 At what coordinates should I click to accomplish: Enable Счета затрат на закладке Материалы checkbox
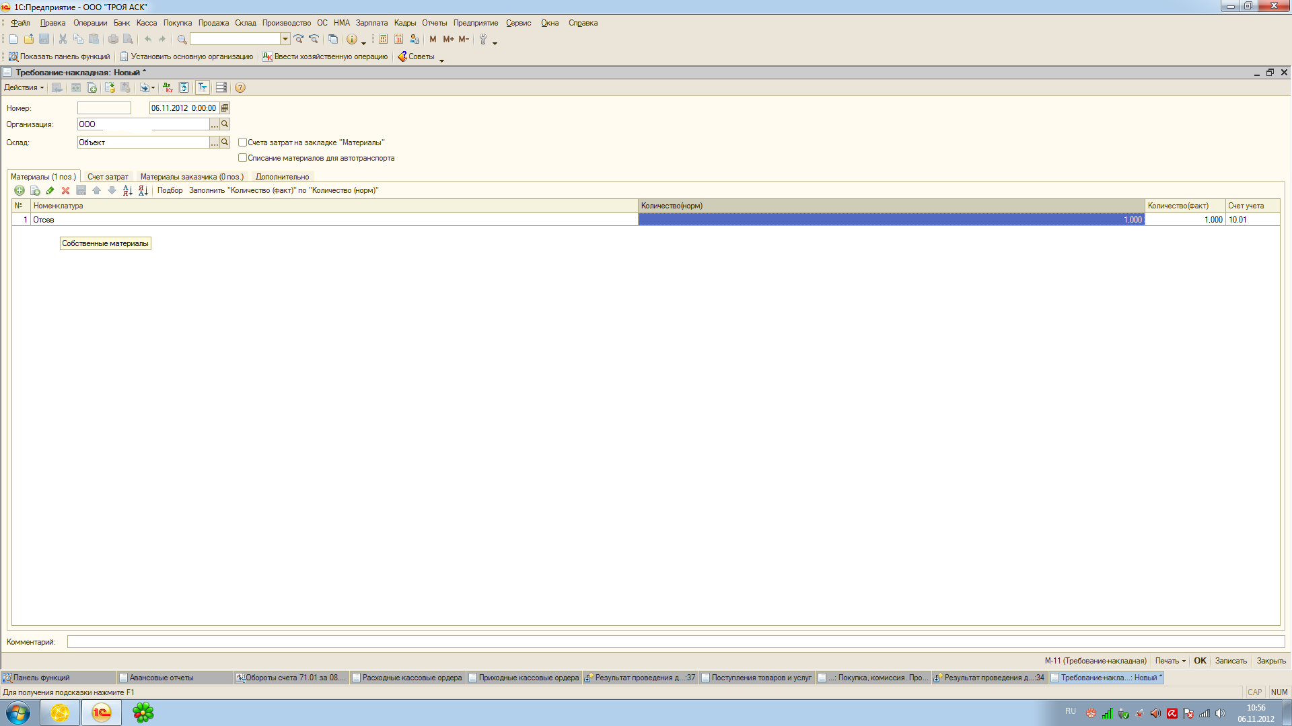[x=242, y=143]
